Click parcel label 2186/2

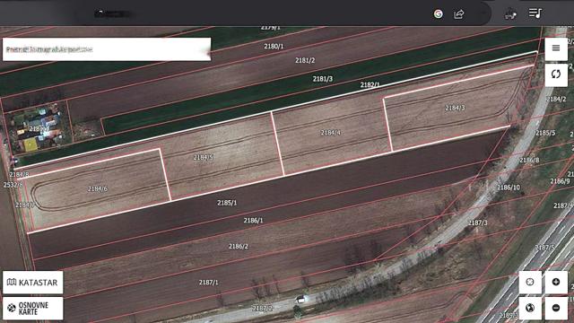click(x=239, y=246)
